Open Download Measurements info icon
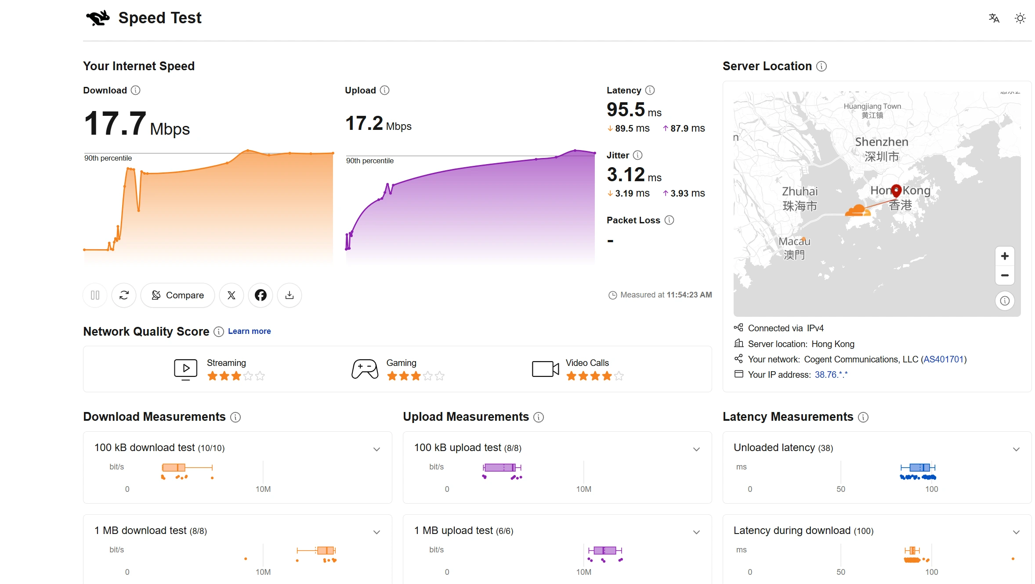Viewport: 1035px width, 584px height. click(x=235, y=417)
